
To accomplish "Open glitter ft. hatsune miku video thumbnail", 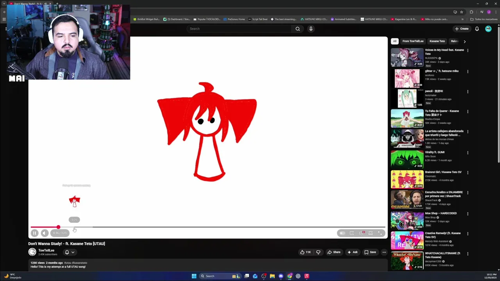I will pos(407,78).
